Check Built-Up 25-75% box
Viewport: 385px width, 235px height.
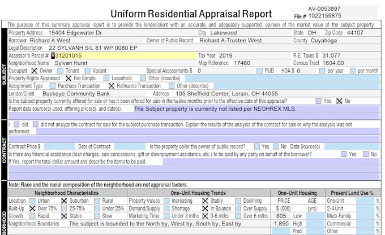(x=64, y=208)
